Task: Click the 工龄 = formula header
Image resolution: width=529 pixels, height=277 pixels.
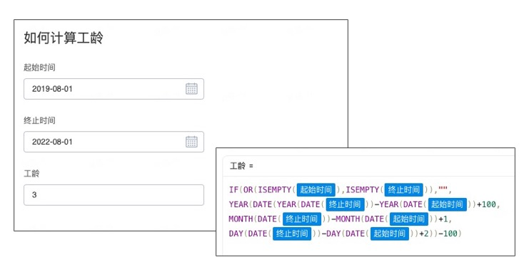Action: click(x=241, y=166)
